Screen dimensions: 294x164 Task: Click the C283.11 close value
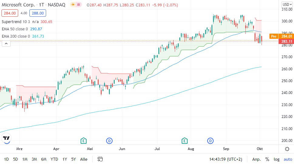pyautogui.click(x=143, y=5)
